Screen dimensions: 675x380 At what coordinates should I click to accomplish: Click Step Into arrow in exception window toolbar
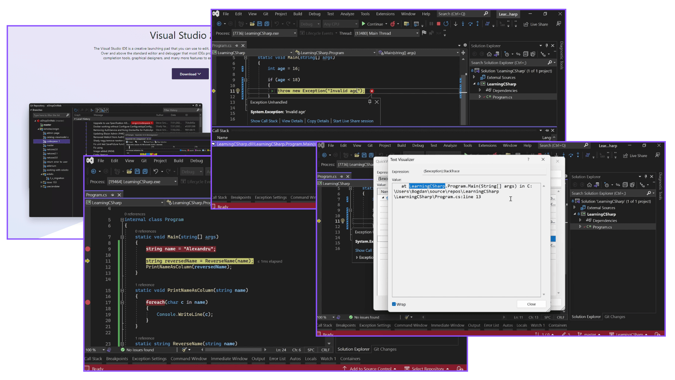463,24
